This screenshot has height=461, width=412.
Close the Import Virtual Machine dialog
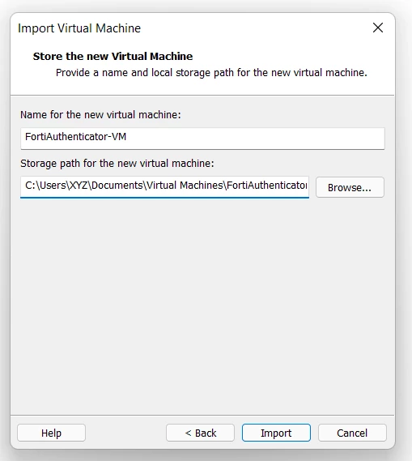pyautogui.click(x=378, y=28)
